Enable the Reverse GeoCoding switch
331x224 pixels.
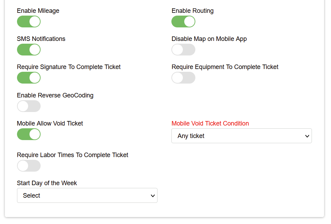tap(29, 106)
